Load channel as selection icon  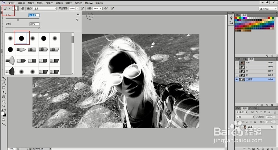(257, 105)
